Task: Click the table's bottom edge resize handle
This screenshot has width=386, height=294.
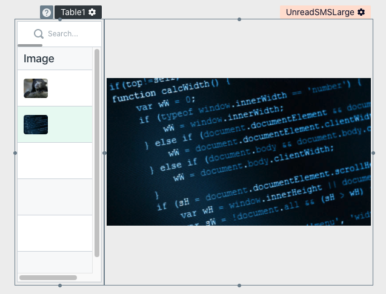Action: 60,286
